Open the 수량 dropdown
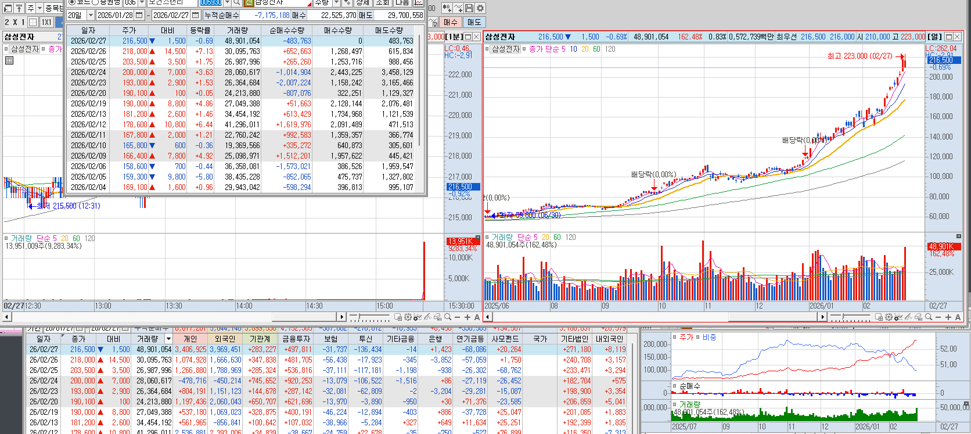The width and height of the screenshot is (971, 434). [x=336, y=3]
